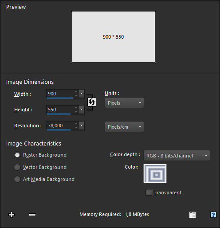Select the Raster Background option
The height and width of the screenshot is (228, 220).
17,155
